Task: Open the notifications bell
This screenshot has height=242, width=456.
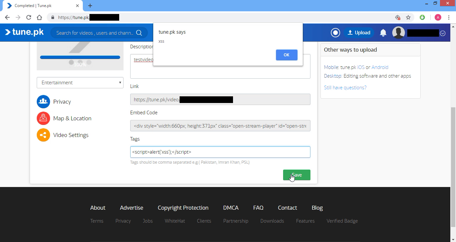Action: (383, 33)
